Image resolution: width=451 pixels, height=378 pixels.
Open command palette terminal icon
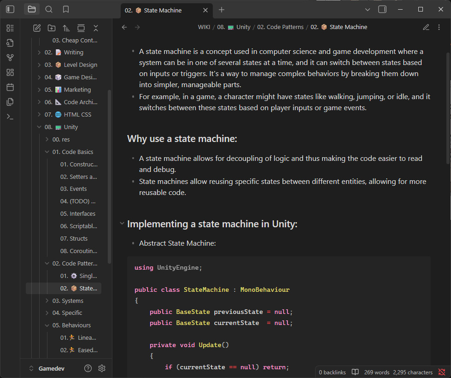point(10,117)
